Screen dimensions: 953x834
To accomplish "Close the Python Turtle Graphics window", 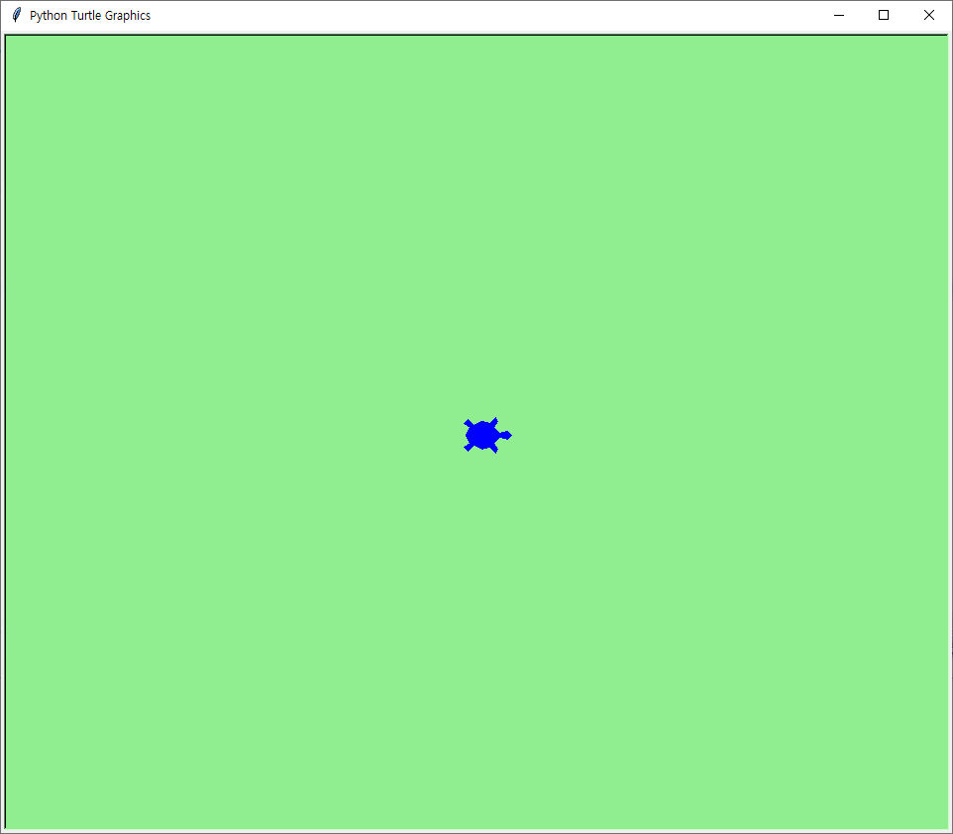I will click(928, 15).
